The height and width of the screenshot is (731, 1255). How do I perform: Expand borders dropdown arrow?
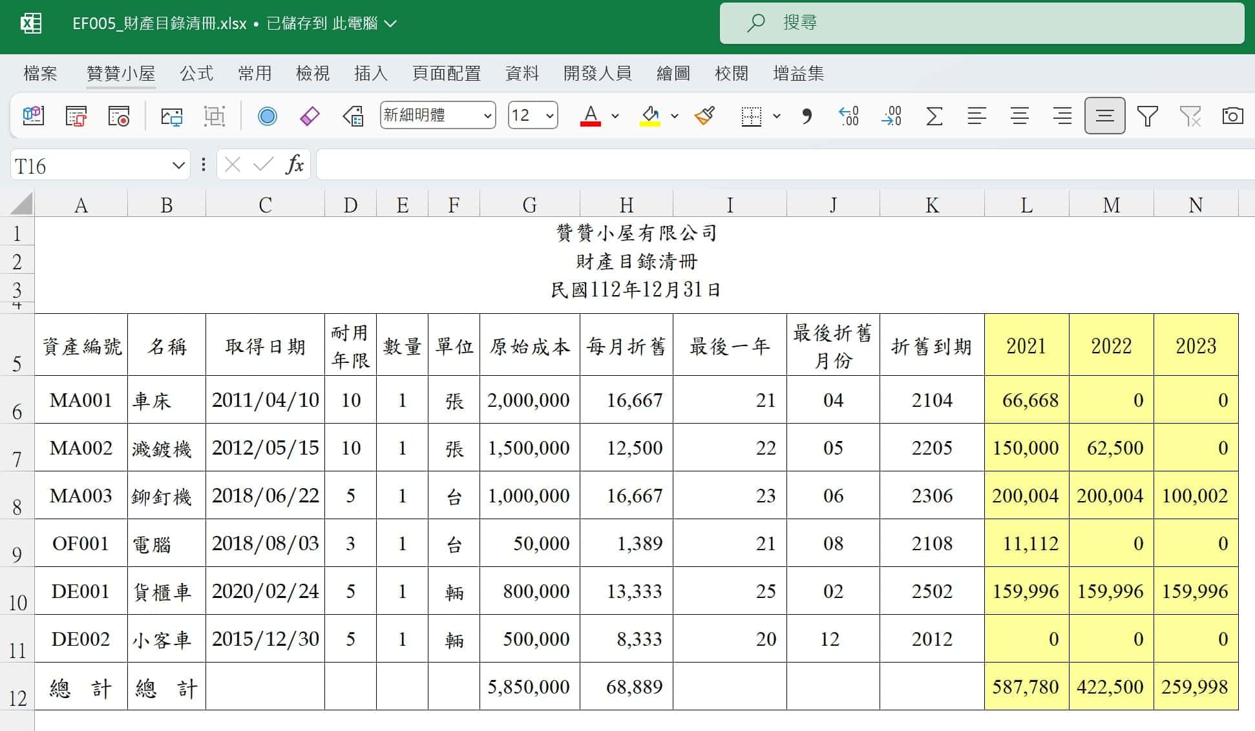[x=777, y=116]
